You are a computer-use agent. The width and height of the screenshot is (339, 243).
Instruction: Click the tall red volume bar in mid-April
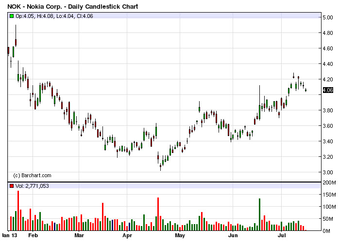[158, 214]
